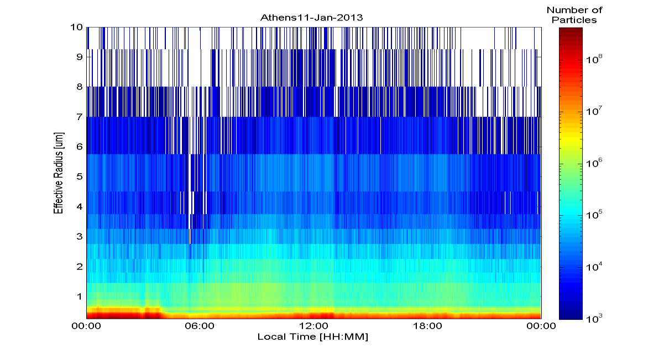Click the dark red top of the colorbar
The width and height of the screenshot is (664, 358).
(x=571, y=33)
